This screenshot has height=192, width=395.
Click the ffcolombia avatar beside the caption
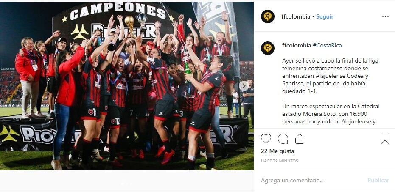coord(268,48)
